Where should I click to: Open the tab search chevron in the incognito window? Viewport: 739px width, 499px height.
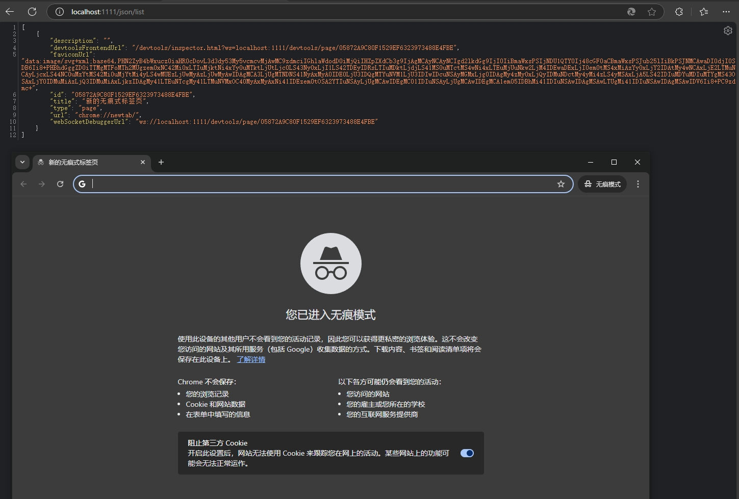(x=22, y=162)
